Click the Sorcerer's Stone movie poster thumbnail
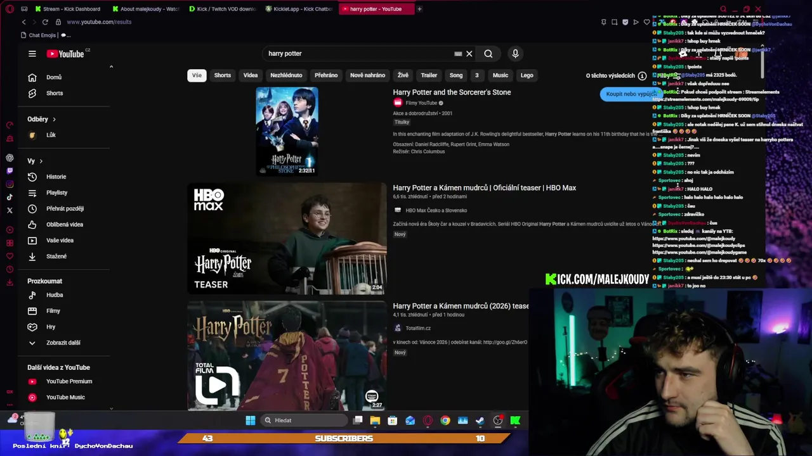The image size is (812, 456). tap(287, 131)
